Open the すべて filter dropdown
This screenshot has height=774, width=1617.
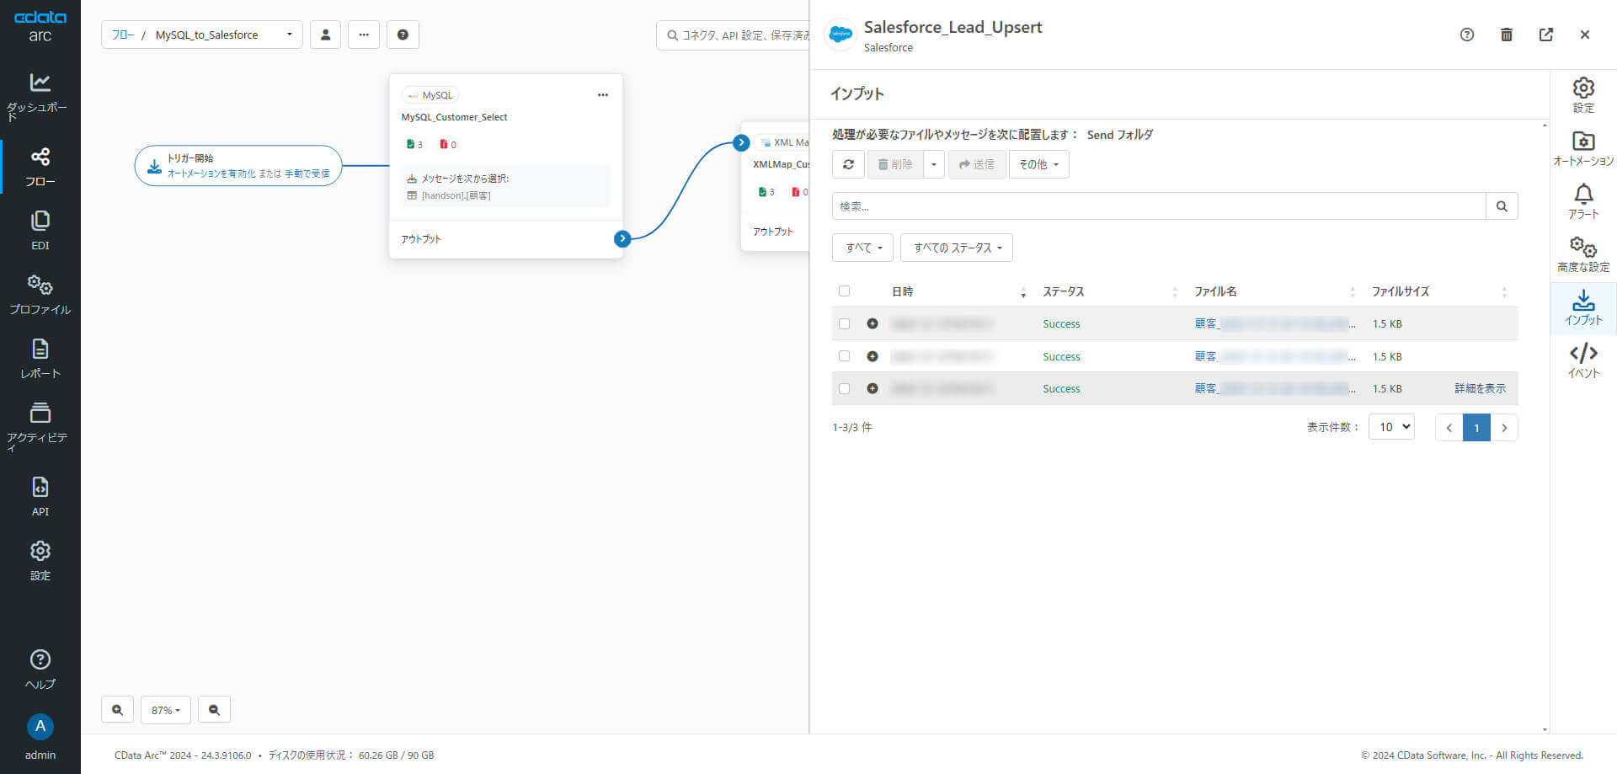pos(863,248)
